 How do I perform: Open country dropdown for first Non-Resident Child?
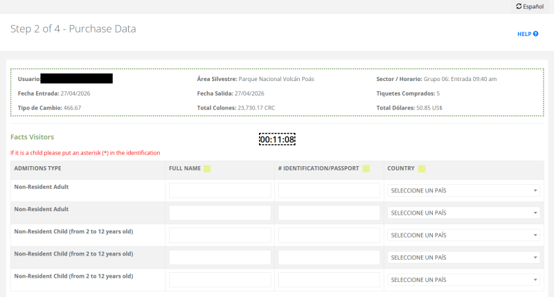click(463, 235)
